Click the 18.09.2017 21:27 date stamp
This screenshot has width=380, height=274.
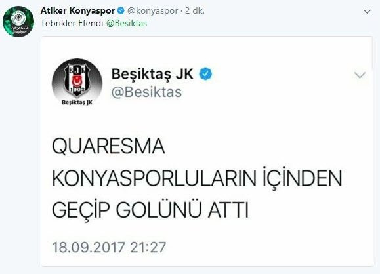109,247
